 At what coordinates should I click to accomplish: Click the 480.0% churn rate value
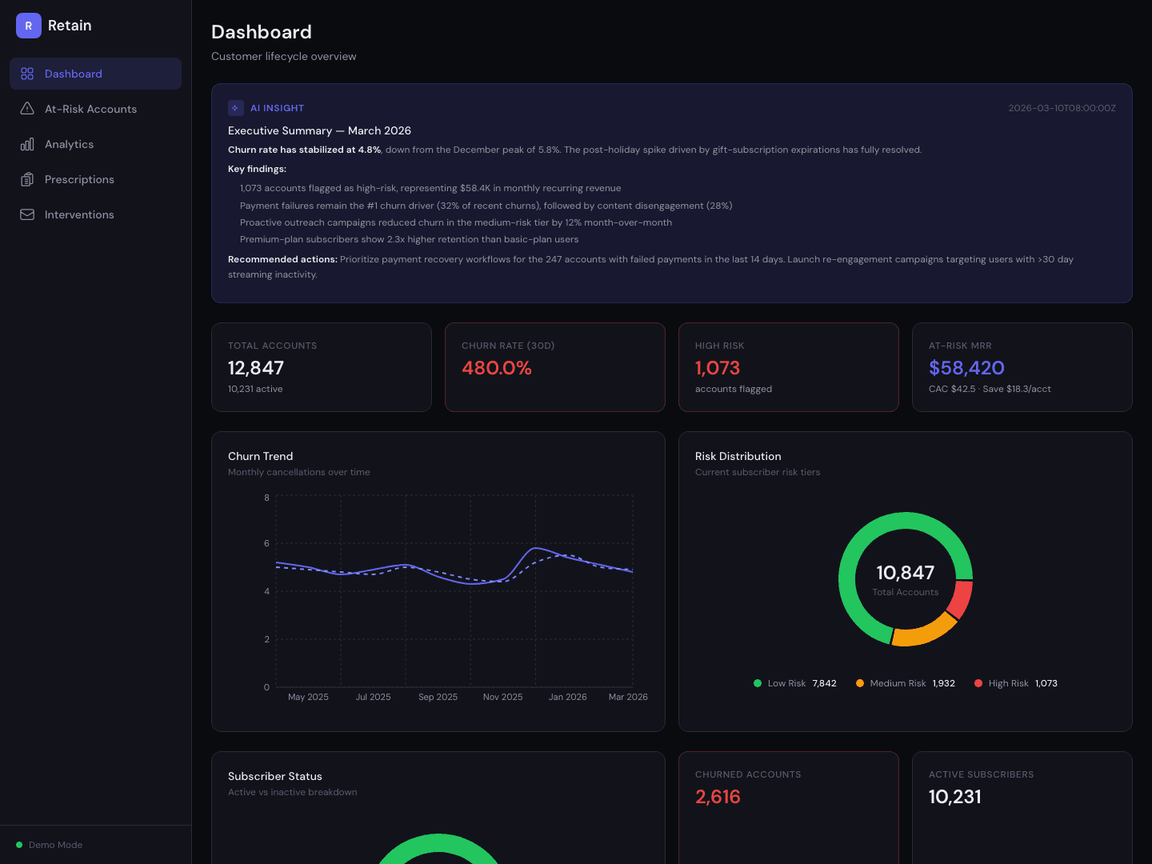click(x=497, y=368)
